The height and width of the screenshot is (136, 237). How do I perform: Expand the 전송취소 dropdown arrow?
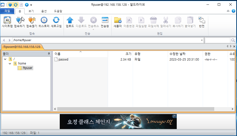93,30
